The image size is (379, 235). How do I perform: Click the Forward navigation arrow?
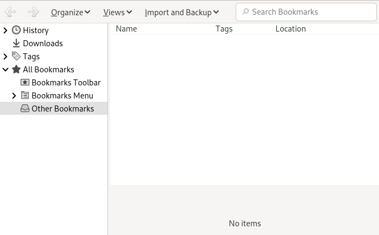(x=33, y=12)
